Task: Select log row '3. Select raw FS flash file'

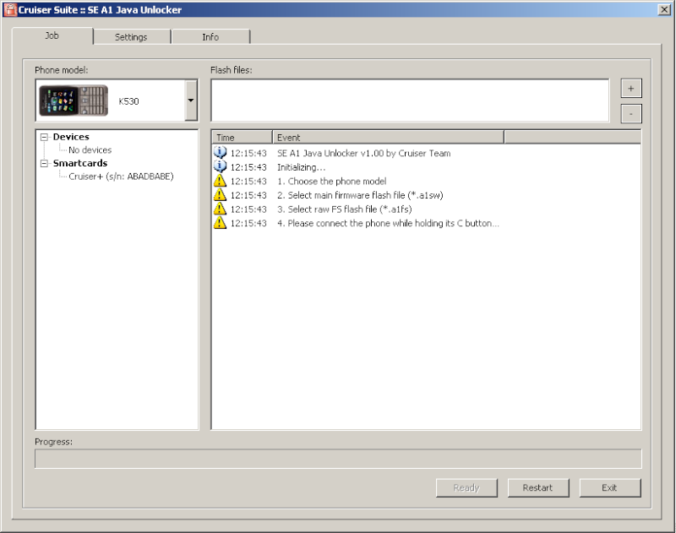Action: click(x=345, y=209)
